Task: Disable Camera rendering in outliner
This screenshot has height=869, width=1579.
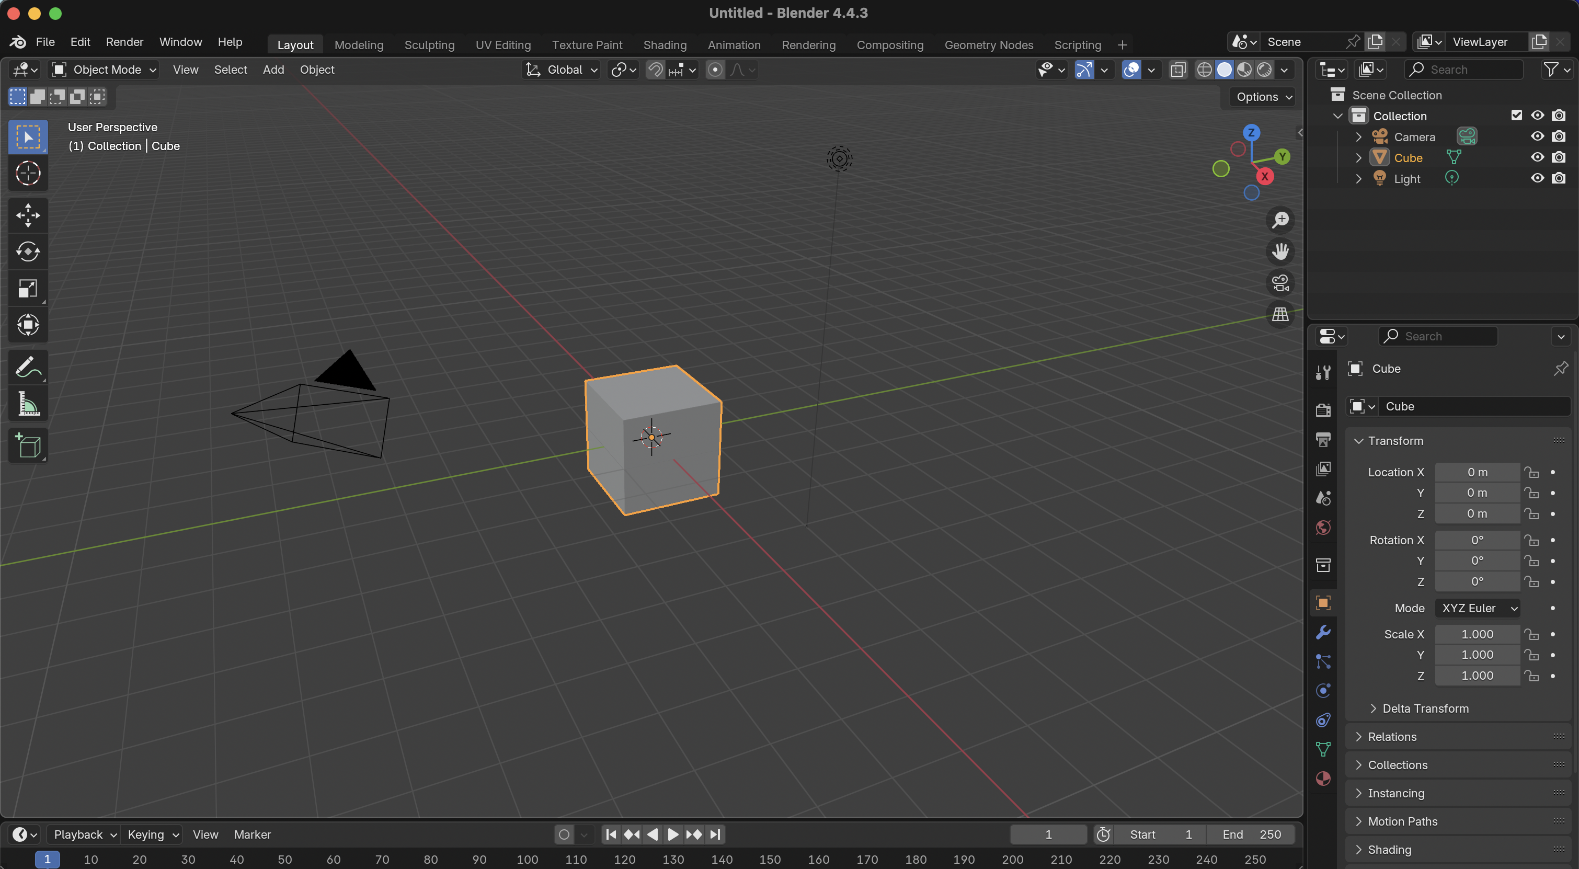Action: 1558,136
